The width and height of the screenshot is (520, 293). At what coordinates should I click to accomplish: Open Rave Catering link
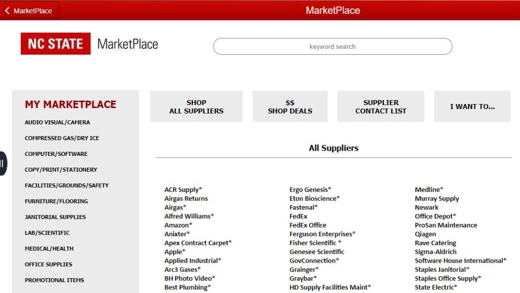point(435,243)
